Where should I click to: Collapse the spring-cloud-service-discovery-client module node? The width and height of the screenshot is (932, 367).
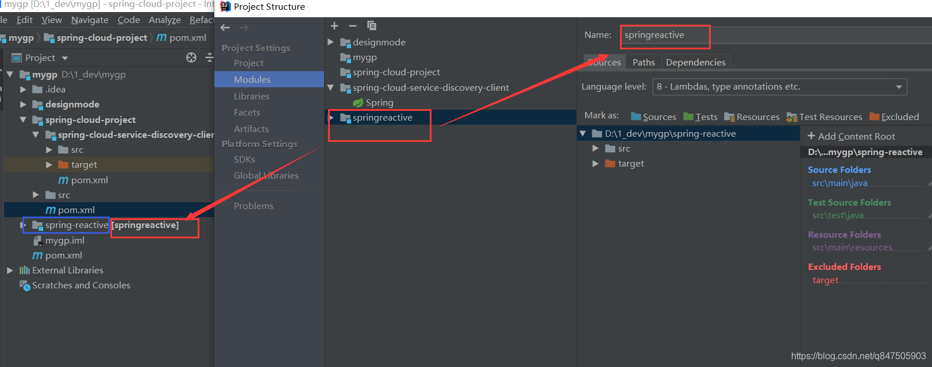[330, 88]
